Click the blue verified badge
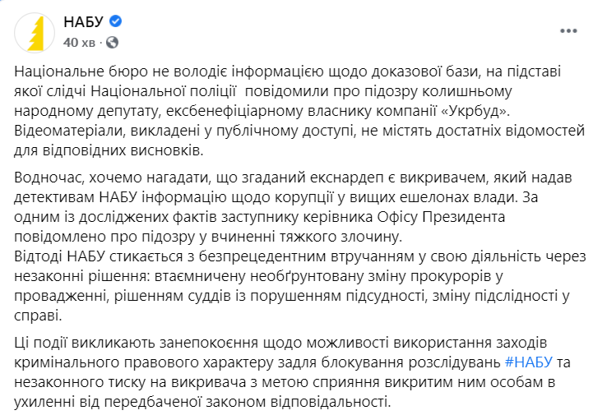593x415 pixels. [116, 22]
